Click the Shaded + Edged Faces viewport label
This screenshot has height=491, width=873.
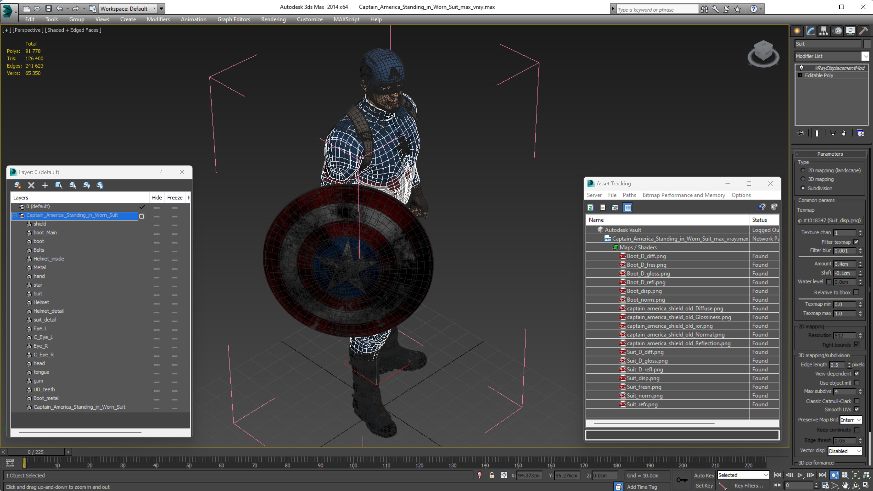(x=73, y=30)
